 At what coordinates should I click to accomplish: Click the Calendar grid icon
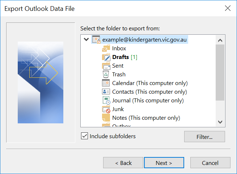106,83
